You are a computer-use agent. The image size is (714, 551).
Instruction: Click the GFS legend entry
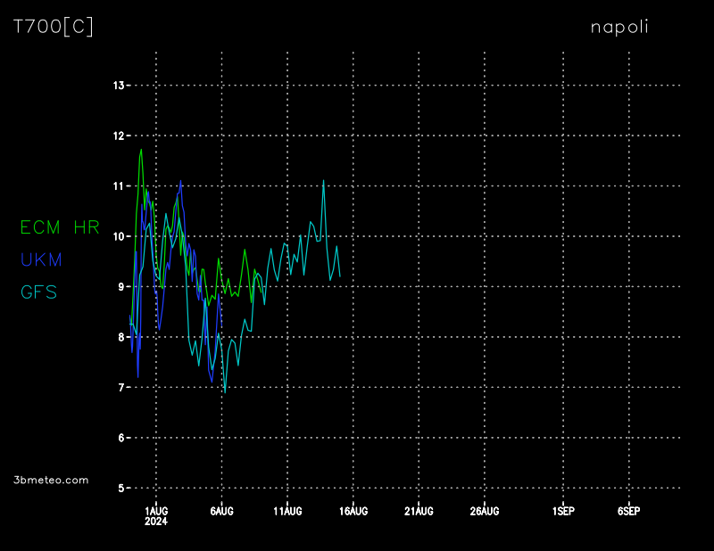38,292
